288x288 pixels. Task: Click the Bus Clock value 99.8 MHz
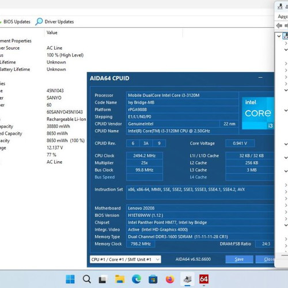click(145, 170)
